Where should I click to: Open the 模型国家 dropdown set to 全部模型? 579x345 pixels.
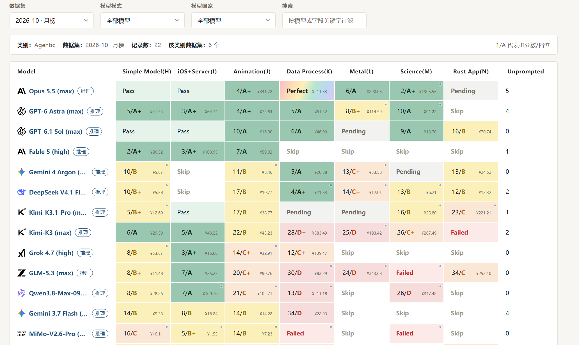pyautogui.click(x=234, y=20)
